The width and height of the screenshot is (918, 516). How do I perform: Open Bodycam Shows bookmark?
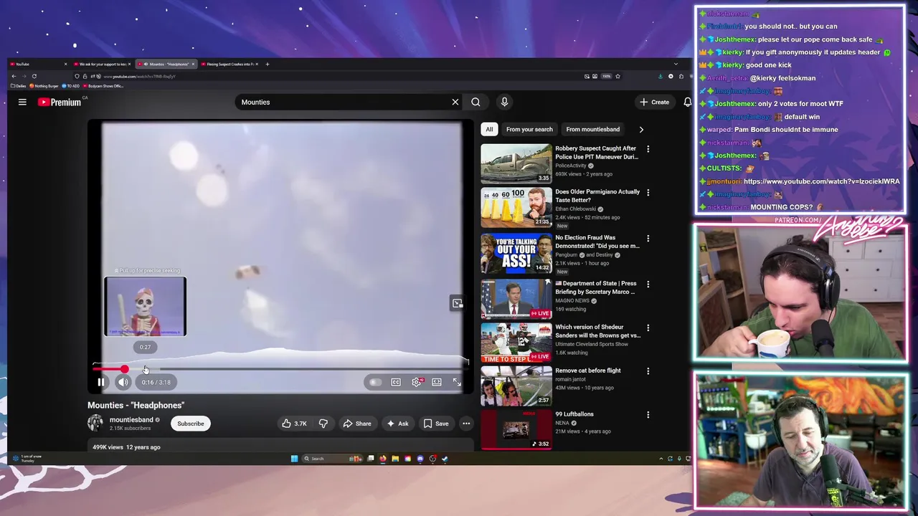pyautogui.click(x=104, y=86)
